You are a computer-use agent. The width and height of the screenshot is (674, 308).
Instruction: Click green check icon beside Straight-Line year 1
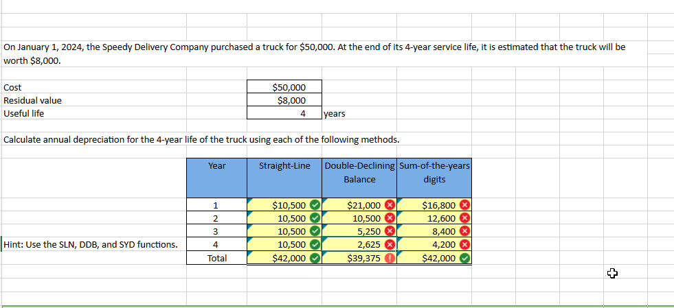click(315, 205)
